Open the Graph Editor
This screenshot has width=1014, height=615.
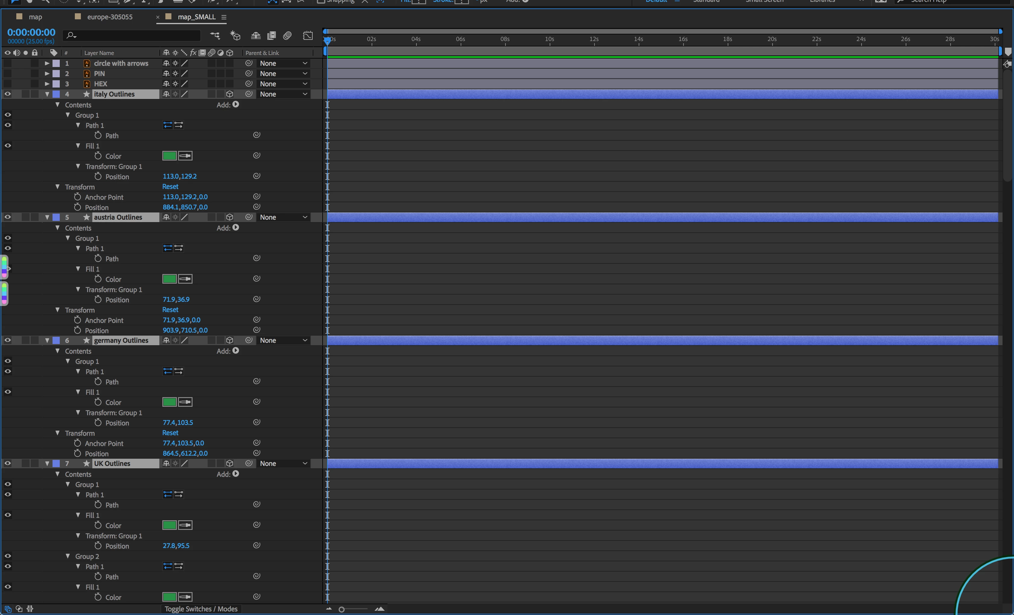308,36
